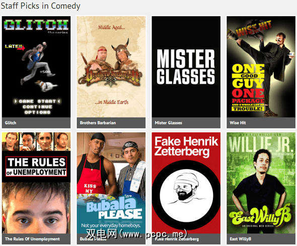Click The Rules Of Unemployment caption
This screenshot has height=246, width=297.
tap(32, 239)
